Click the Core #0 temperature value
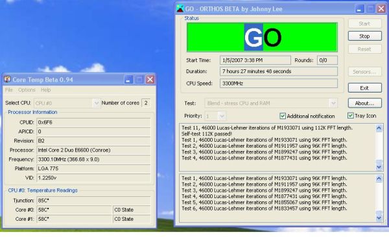Image resolution: width=389 pixels, height=237 pixels. coord(75,210)
